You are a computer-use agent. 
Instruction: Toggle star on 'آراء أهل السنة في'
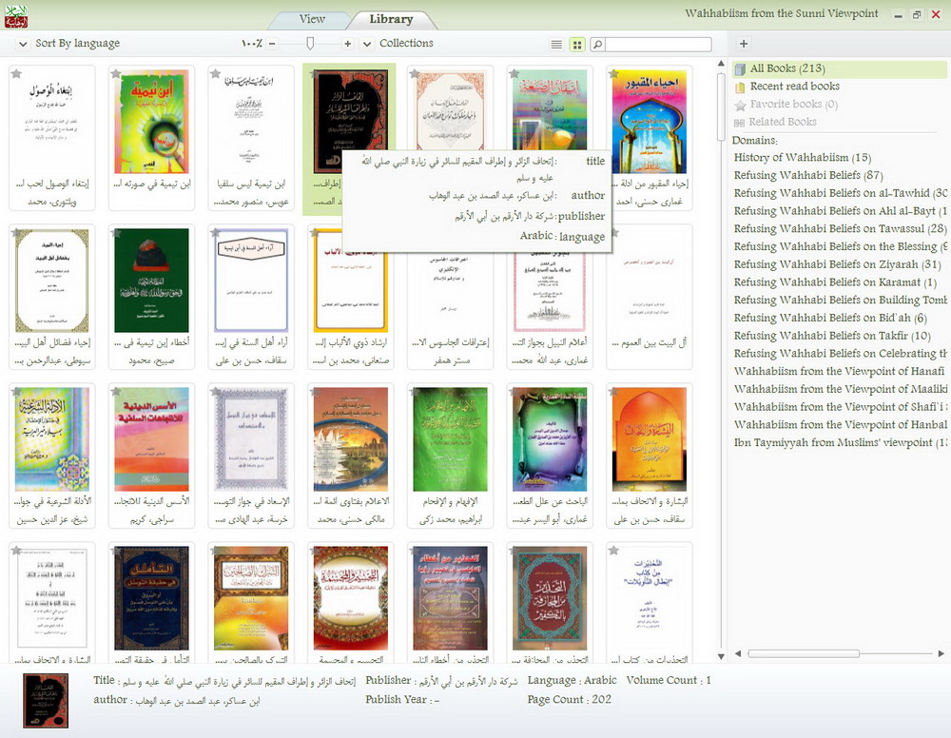tap(215, 233)
